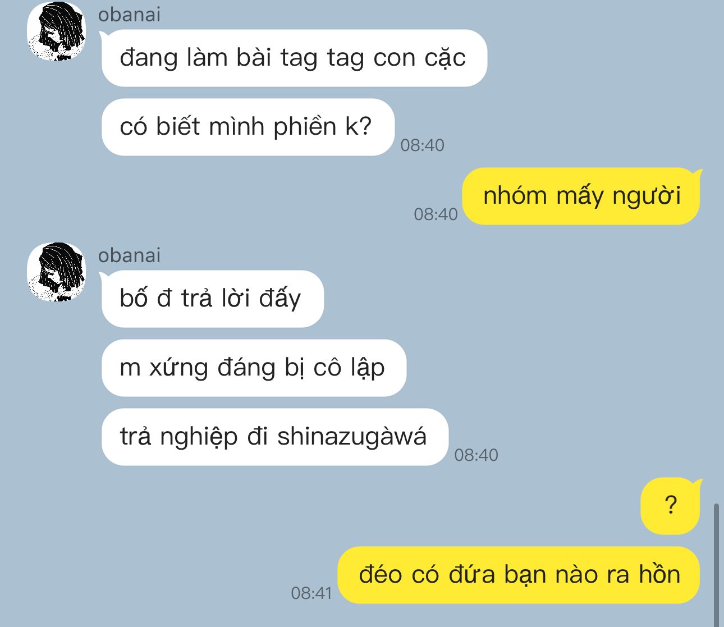Open obanai's avatar beside 'bố đ trả lời đấy'
Viewport: 724px width, 627px height.
(56, 272)
